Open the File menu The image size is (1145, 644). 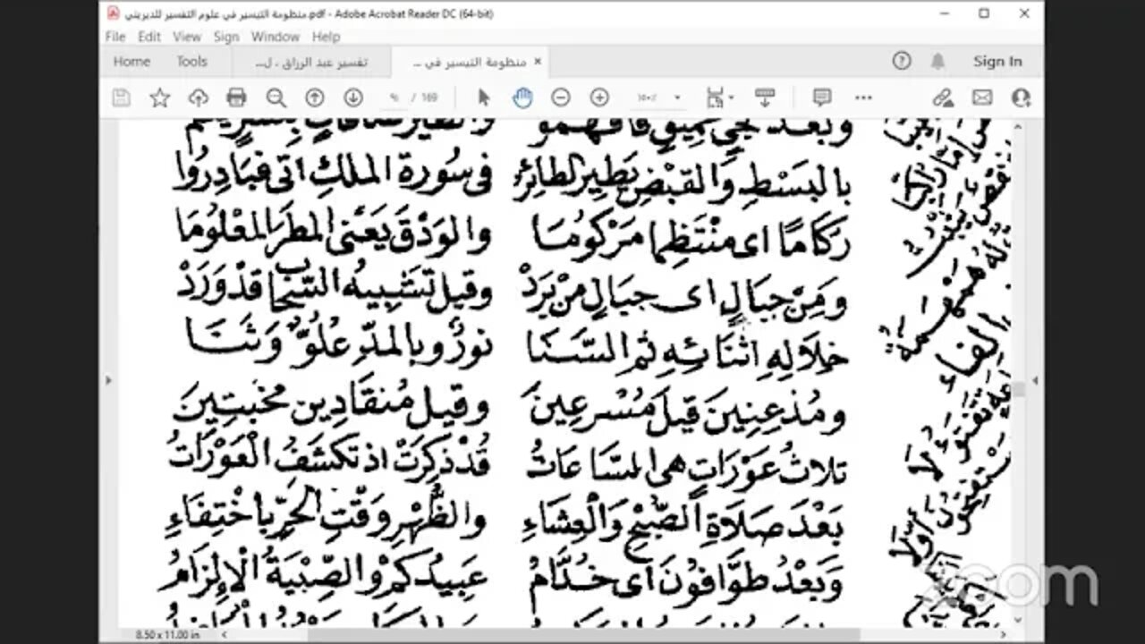click(115, 37)
